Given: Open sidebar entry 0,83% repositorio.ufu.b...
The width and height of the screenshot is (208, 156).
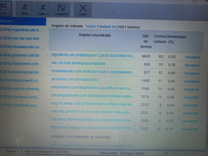Looking at the screenshot, I should pyautogui.click(x=20, y=30).
